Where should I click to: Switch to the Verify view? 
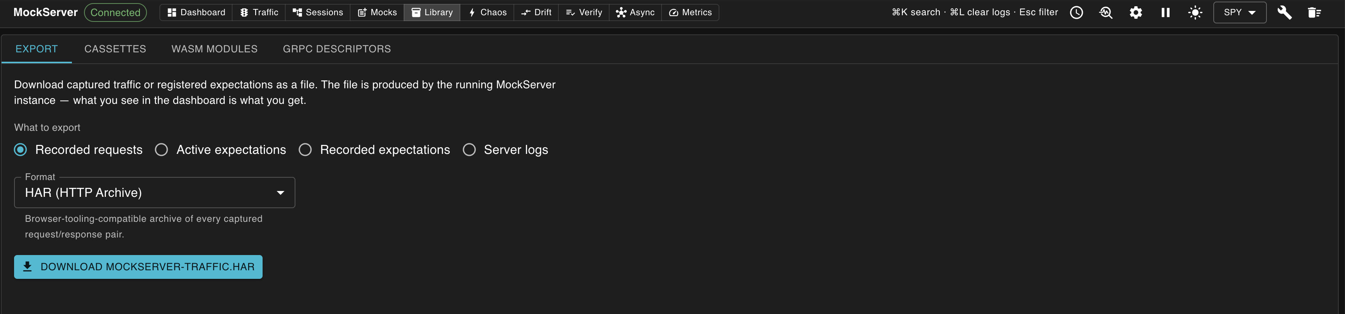point(584,12)
